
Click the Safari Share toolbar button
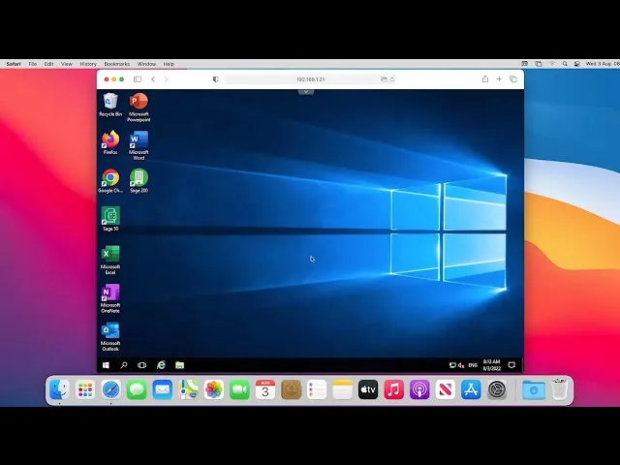tap(484, 79)
